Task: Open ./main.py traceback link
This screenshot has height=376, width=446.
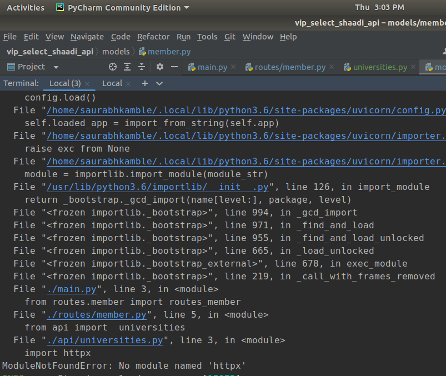Action: (x=72, y=289)
